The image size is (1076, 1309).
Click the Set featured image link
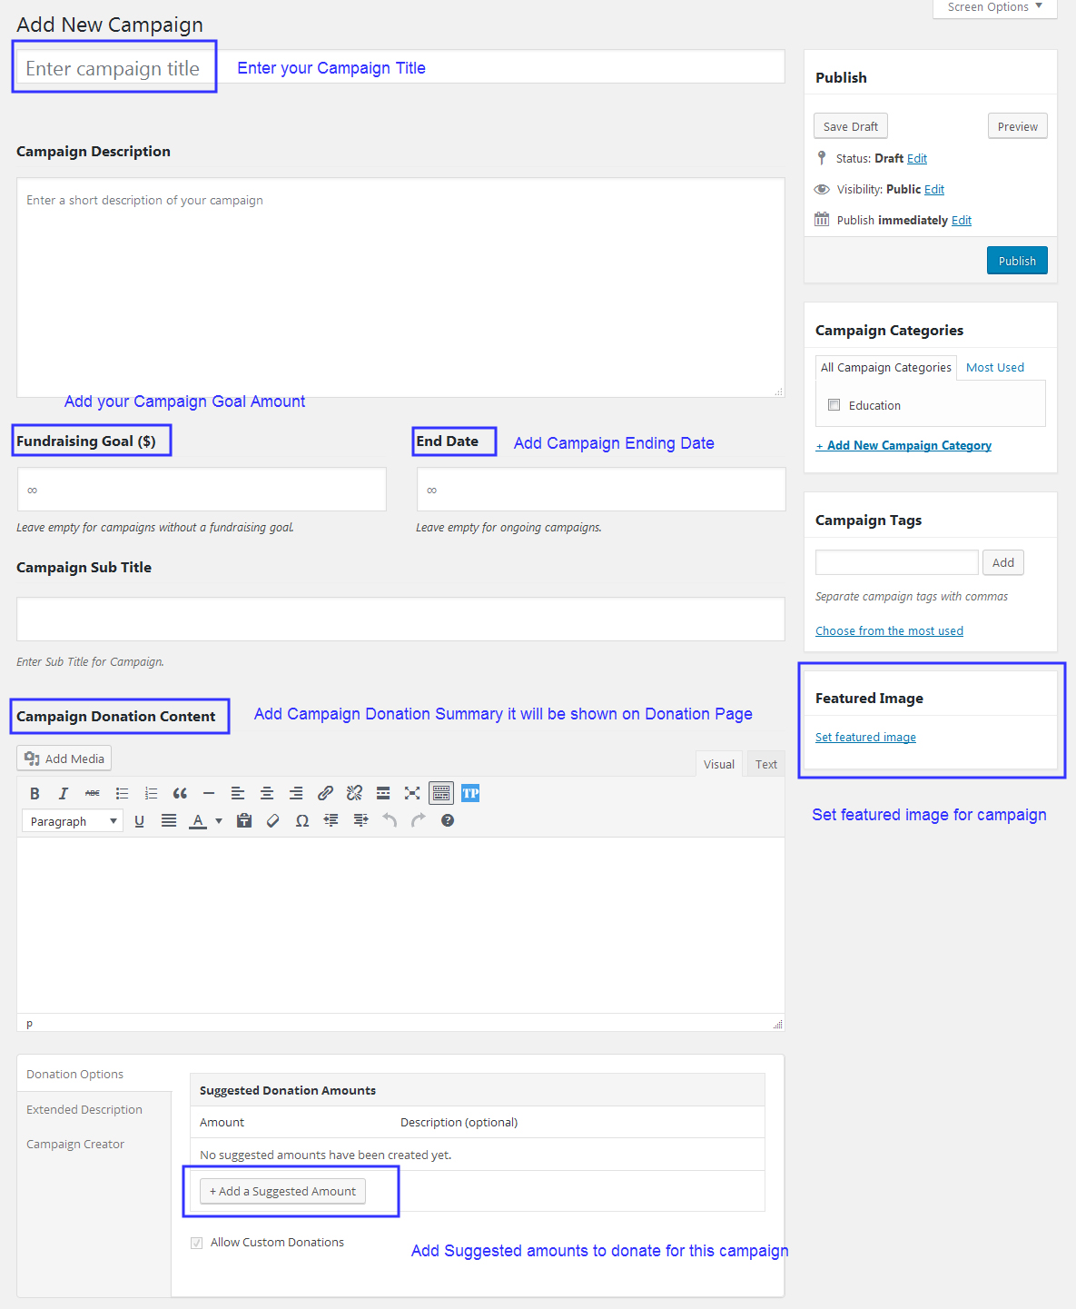coord(865,737)
